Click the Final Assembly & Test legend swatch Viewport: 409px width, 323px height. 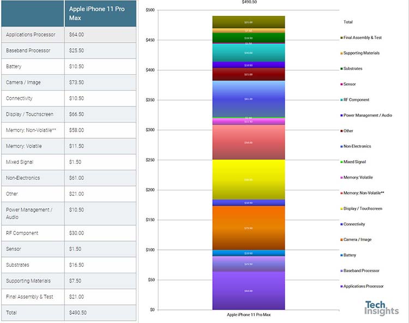coord(341,38)
